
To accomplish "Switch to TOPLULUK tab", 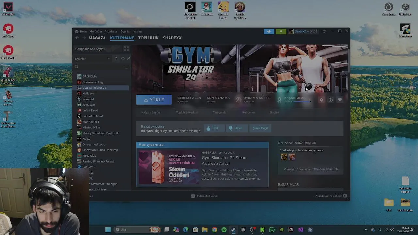I will [x=148, y=38].
